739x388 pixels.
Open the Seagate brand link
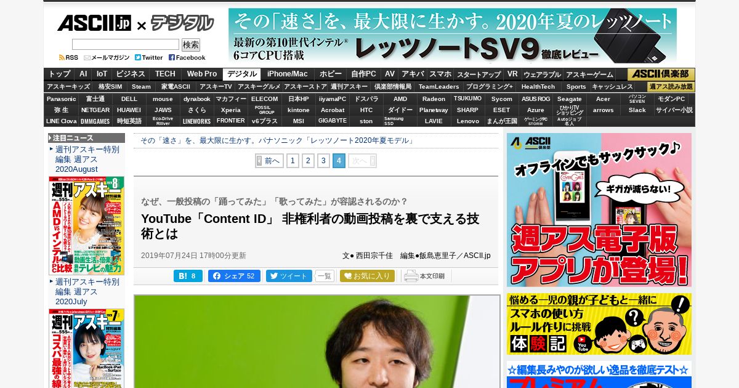[x=570, y=99]
